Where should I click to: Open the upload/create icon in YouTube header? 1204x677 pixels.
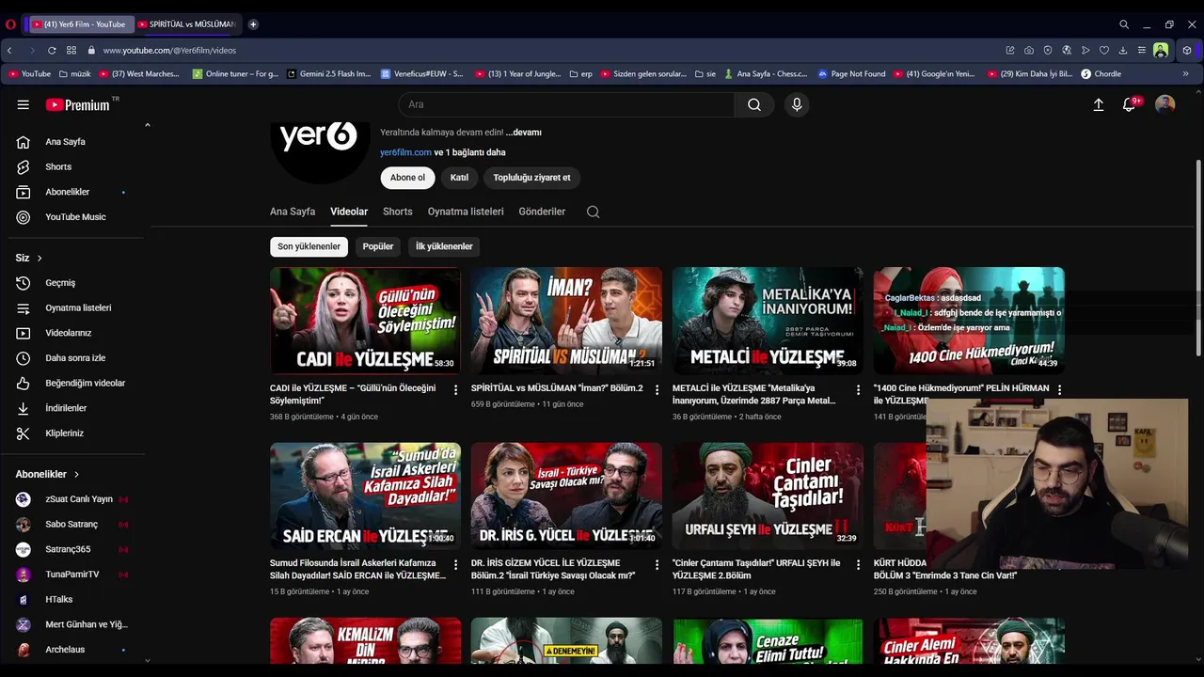pyautogui.click(x=1098, y=104)
